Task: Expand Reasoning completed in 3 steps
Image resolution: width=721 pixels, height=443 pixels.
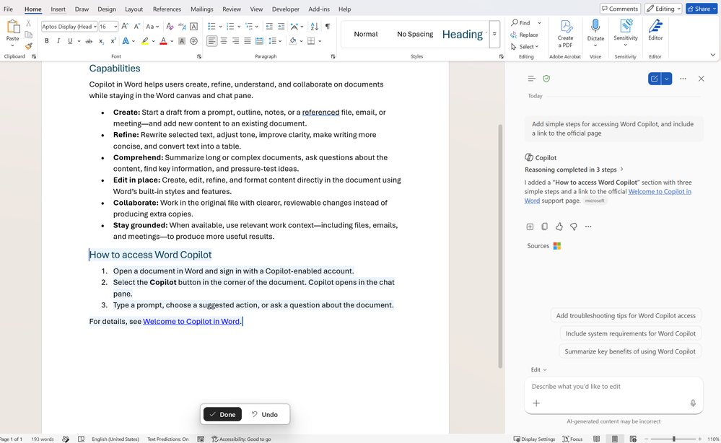Action: click(574, 170)
